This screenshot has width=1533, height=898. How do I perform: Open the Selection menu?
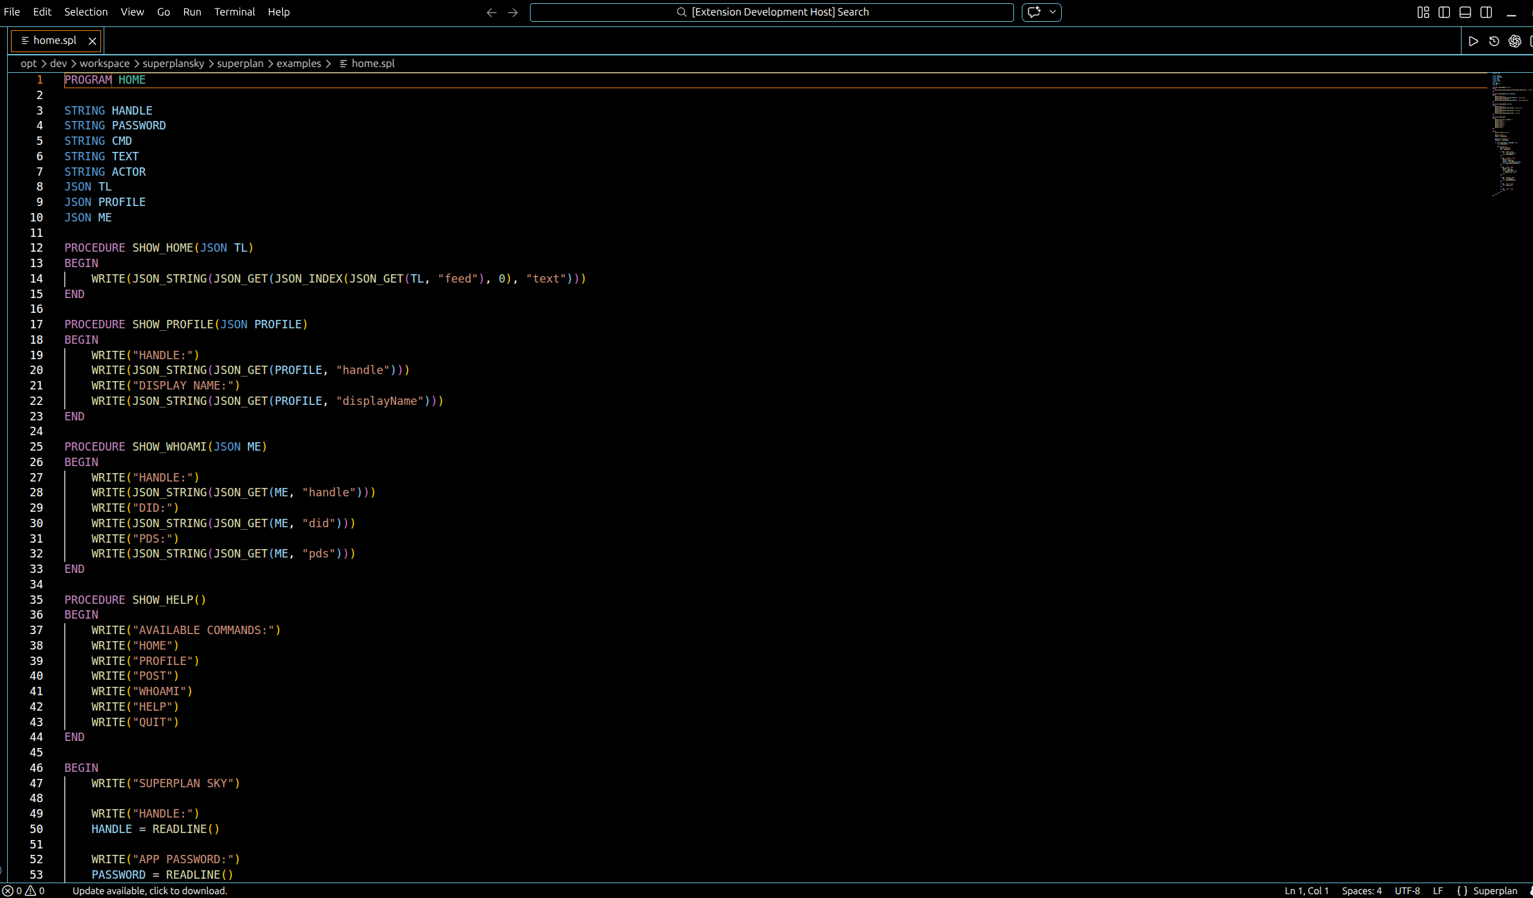(86, 12)
